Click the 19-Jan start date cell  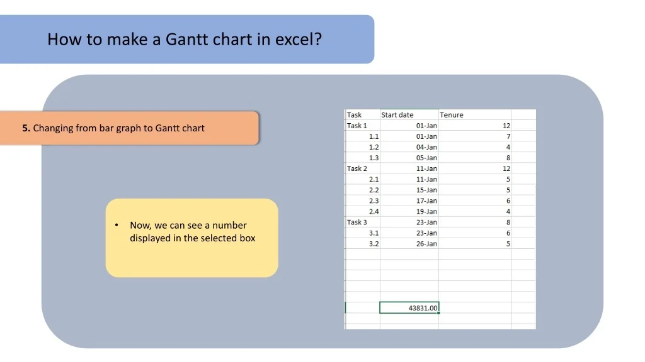coord(409,211)
